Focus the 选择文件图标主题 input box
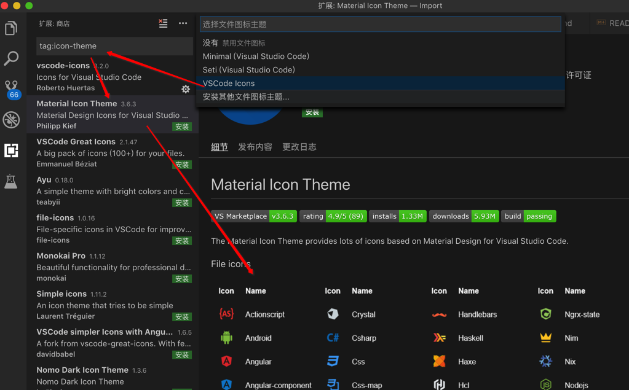This screenshot has width=629, height=390. (x=380, y=24)
